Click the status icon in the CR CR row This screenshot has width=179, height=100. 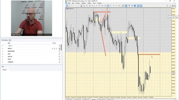[59, 59]
